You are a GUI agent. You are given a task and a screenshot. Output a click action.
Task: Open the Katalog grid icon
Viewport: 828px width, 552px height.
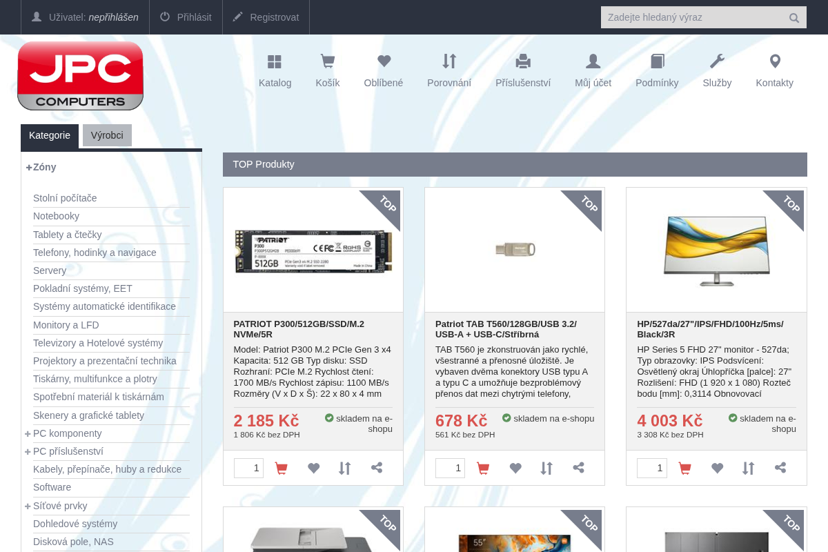pyautogui.click(x=275, y=62)
